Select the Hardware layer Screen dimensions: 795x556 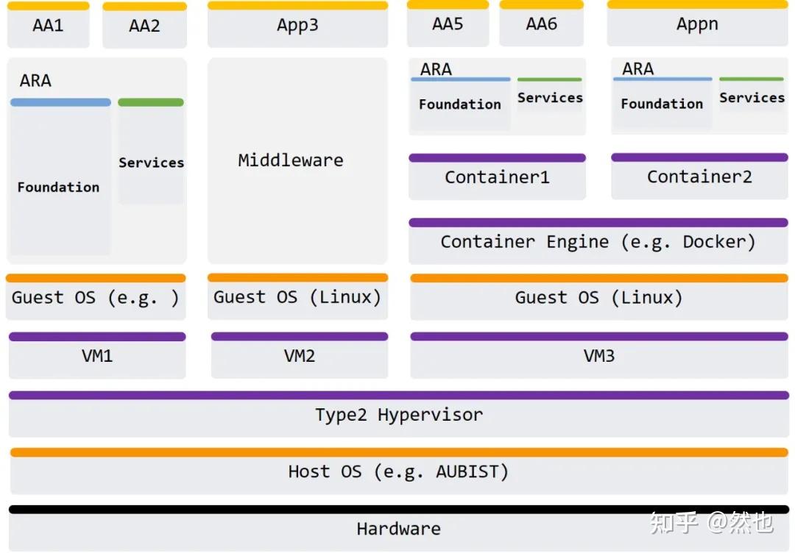coord(398,529)
